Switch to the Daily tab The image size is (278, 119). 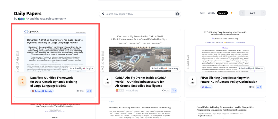tap(202, 13)
